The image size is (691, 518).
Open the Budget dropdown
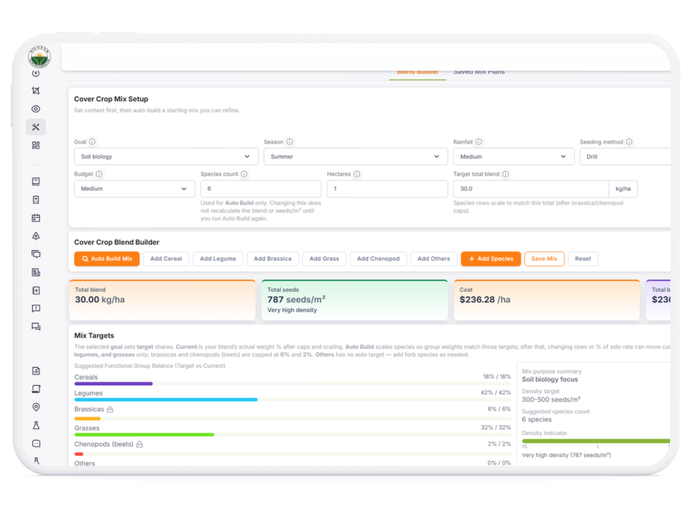click(134, 189)
